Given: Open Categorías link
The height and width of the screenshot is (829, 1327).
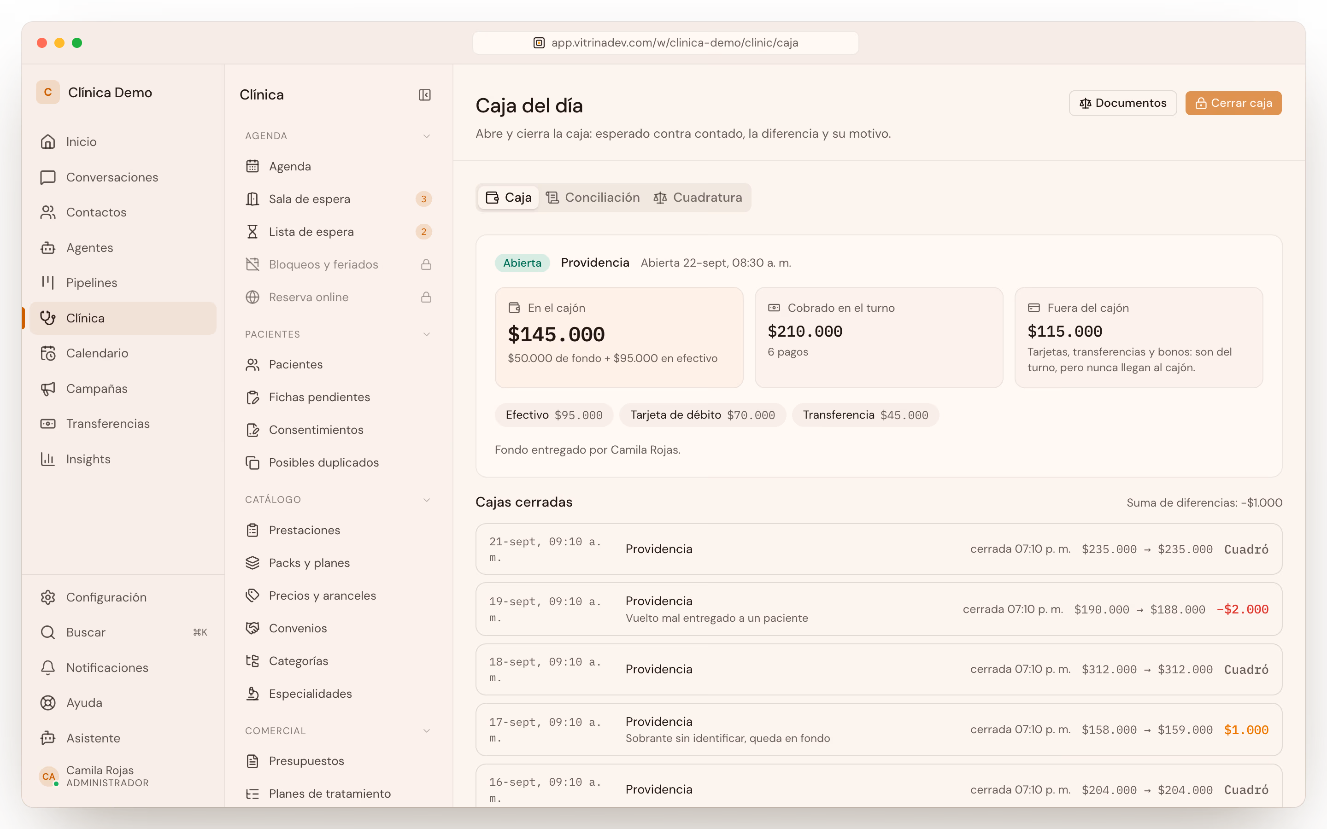Looking at the screenshot, I should tap(338, 661).
